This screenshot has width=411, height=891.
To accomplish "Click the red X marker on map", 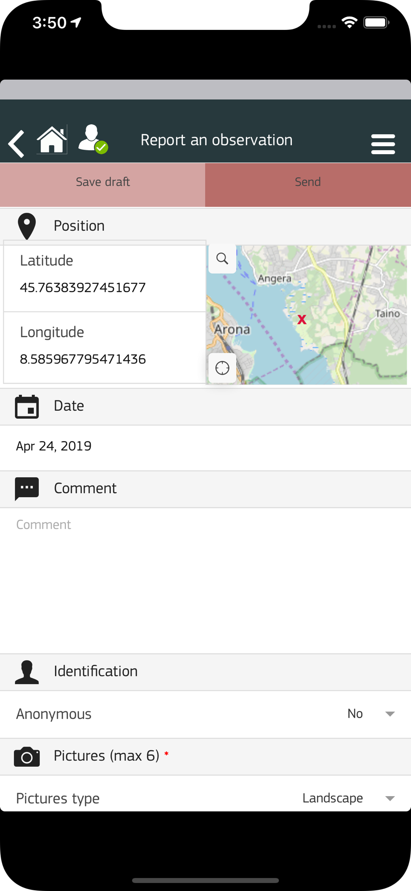I will 302,319.
